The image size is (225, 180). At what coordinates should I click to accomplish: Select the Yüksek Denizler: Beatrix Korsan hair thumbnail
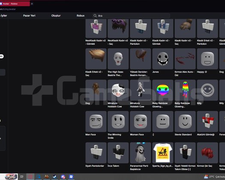tap(141, 59)
